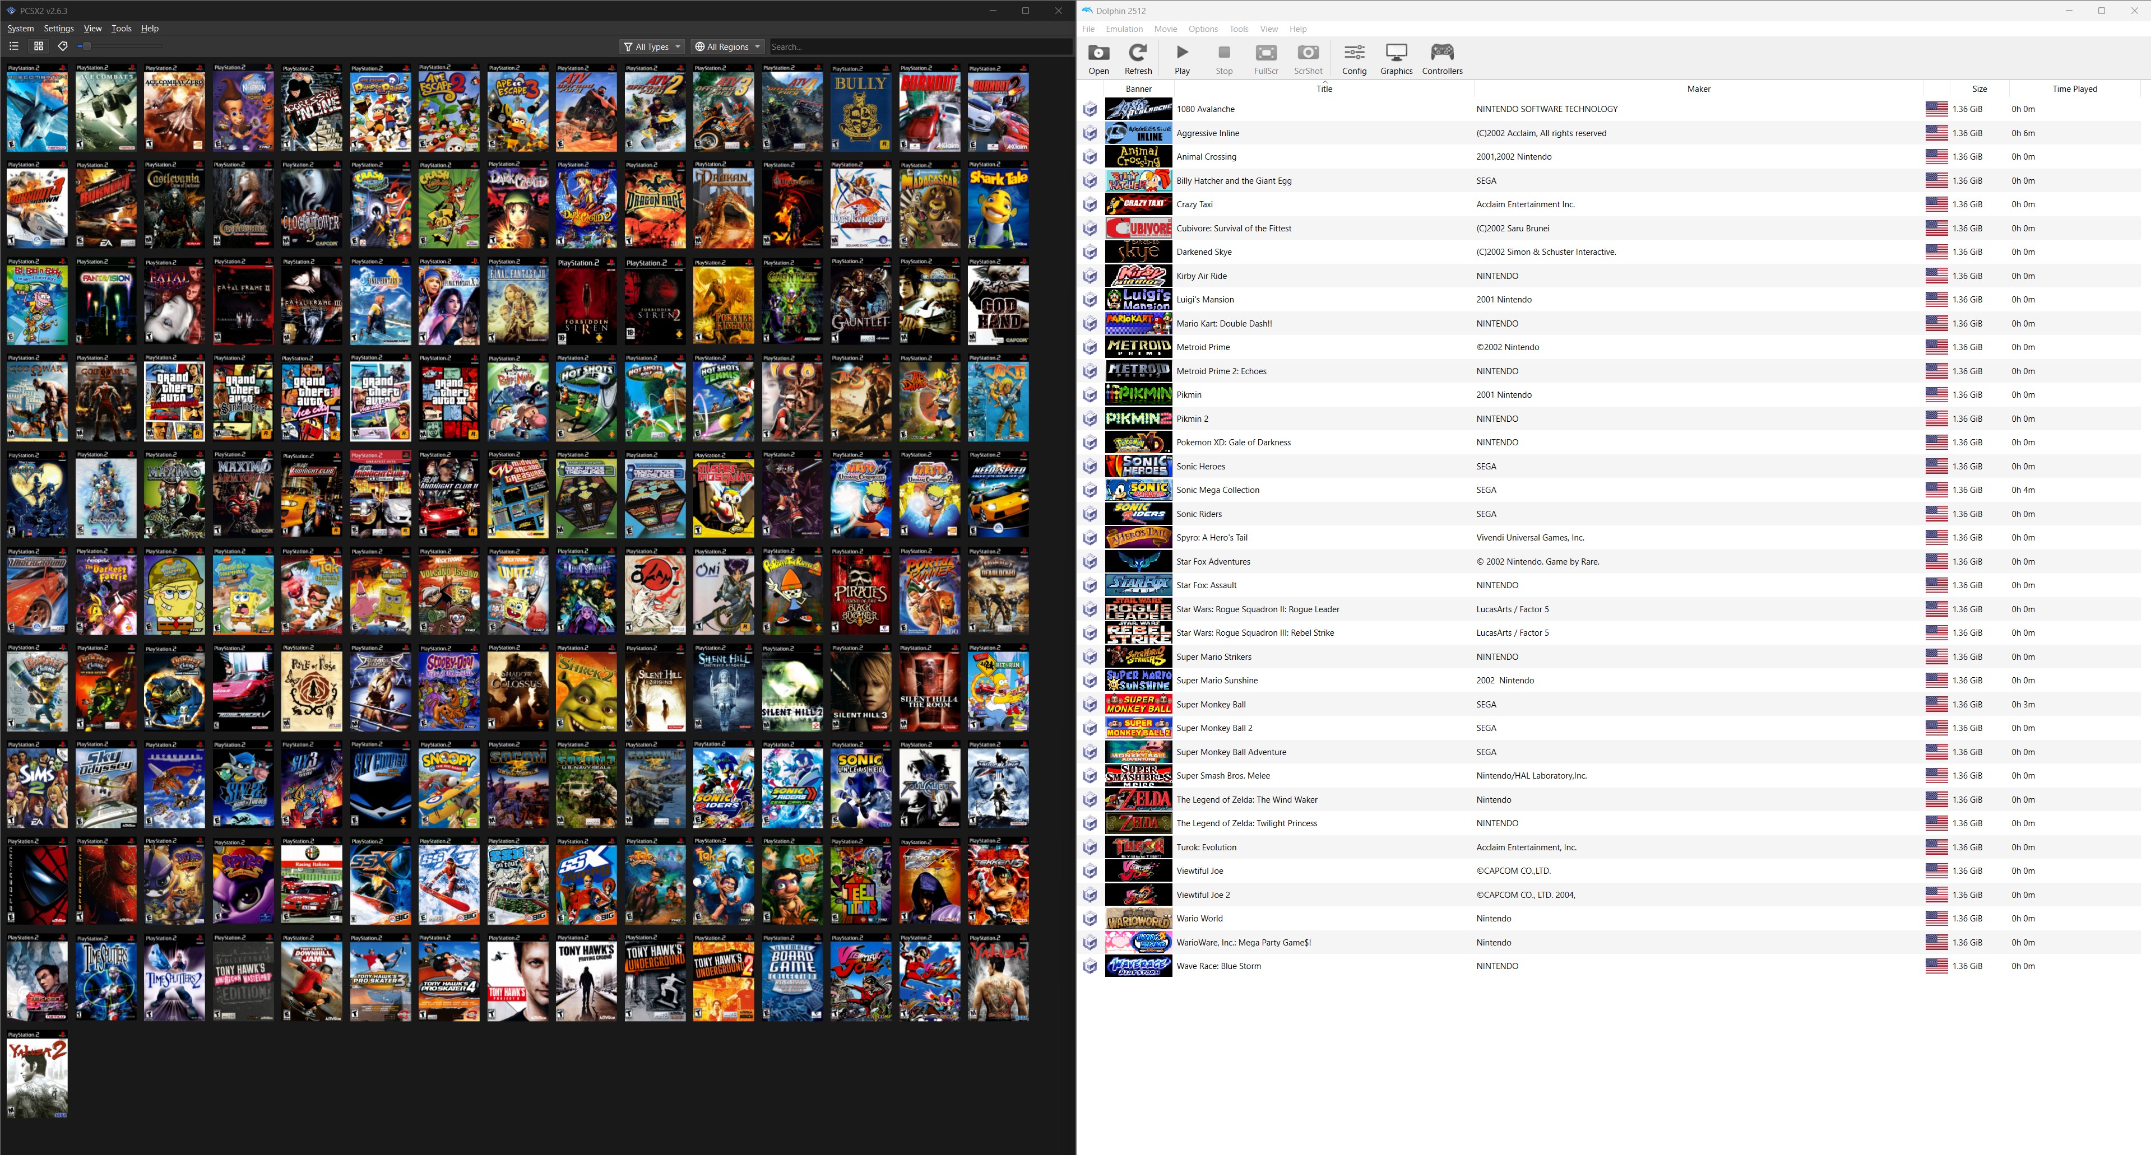
Task: Open Dolphin Config settings icon
Action: coord(1353,59)
